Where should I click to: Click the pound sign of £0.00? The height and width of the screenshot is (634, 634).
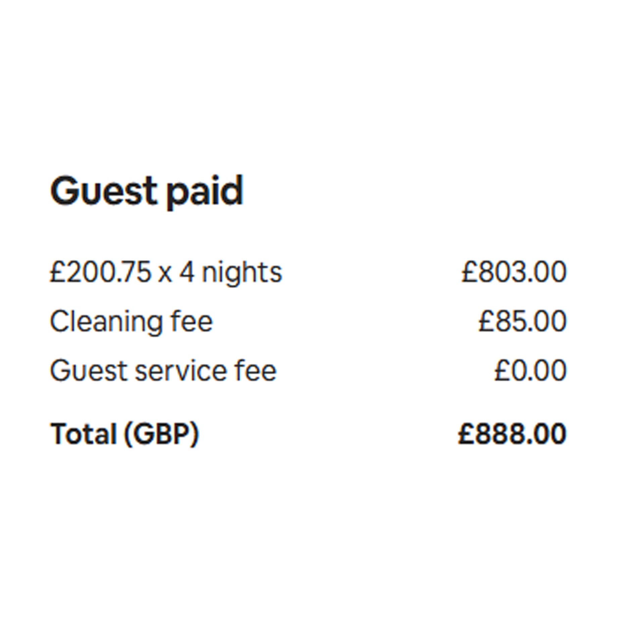click(502, 371)
